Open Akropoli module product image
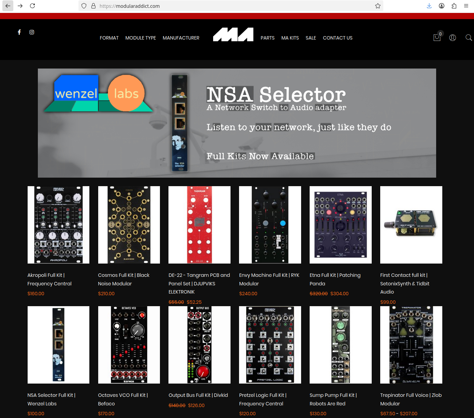 click(58, 225)
